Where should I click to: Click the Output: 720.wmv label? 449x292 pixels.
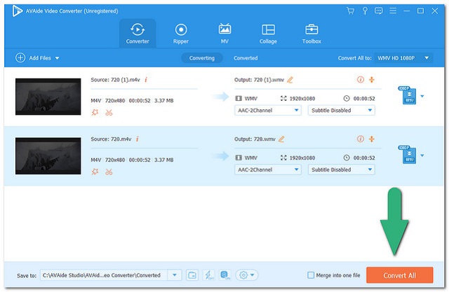coord(255,139)
